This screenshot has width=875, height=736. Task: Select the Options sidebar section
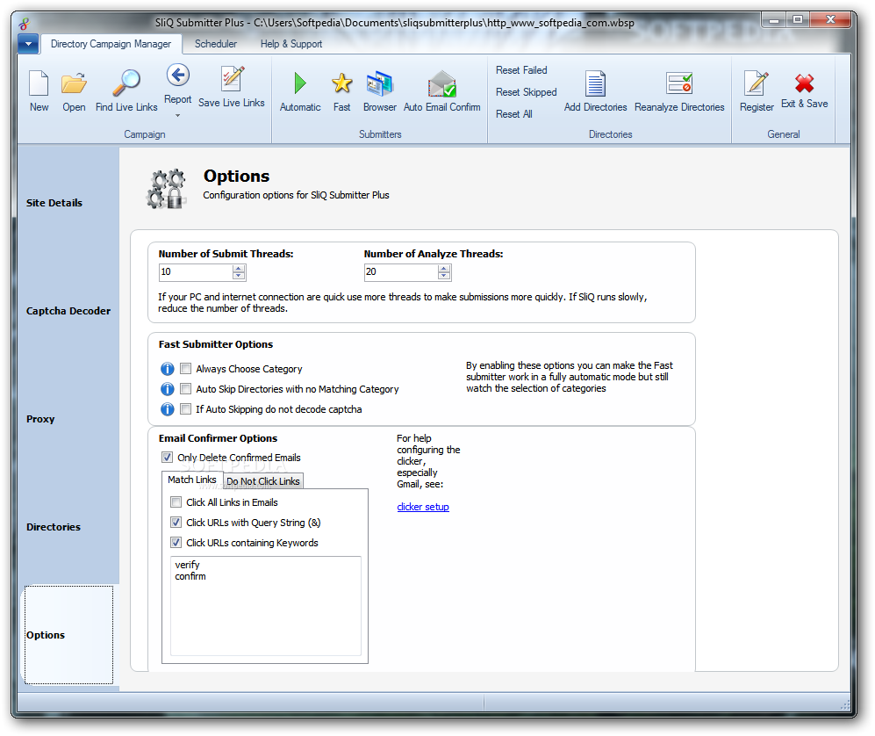68,635
